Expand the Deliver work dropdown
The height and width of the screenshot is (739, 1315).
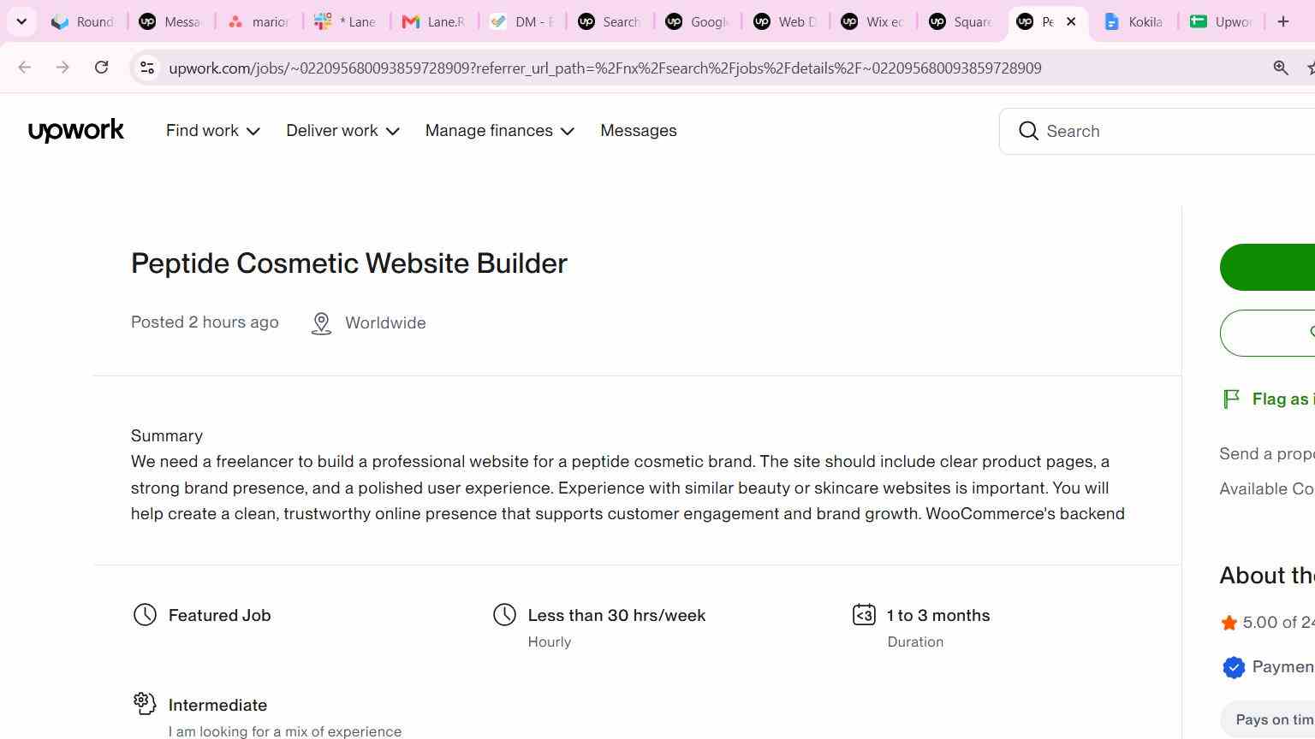[342, 131]
